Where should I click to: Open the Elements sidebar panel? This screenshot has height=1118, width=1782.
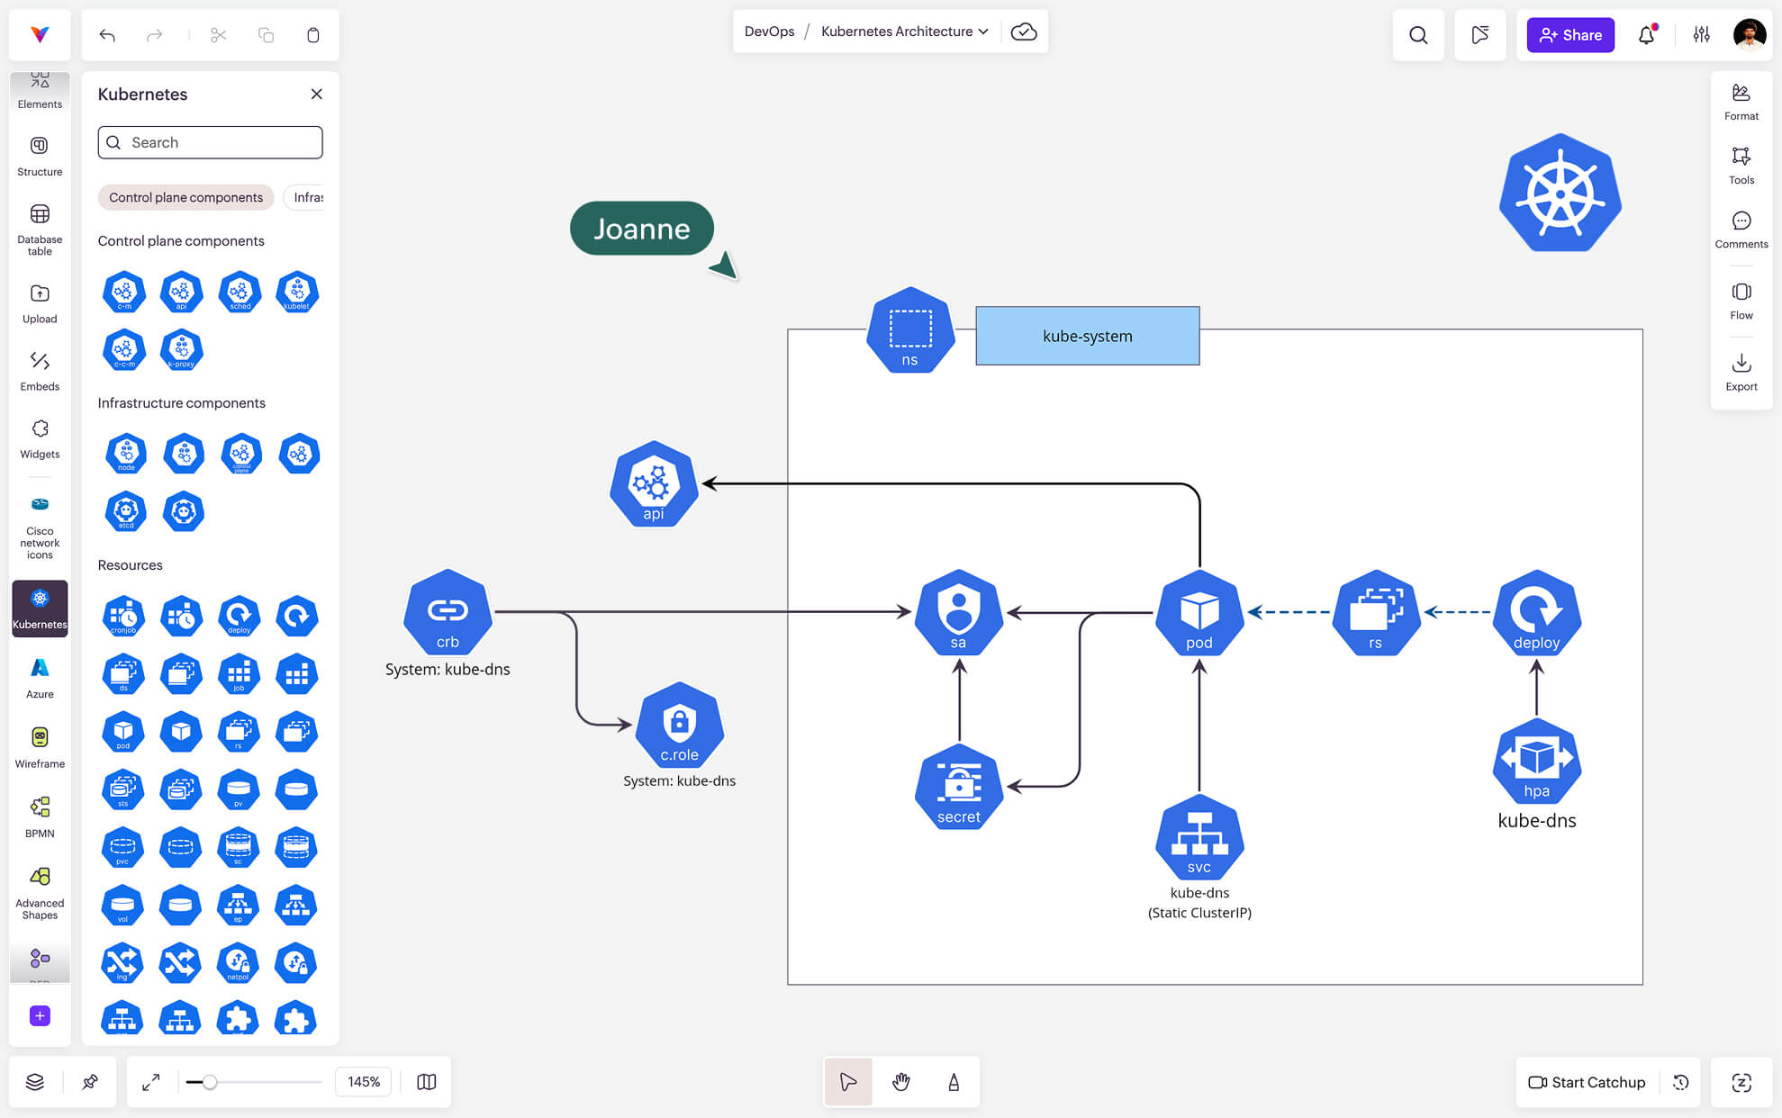40,90
